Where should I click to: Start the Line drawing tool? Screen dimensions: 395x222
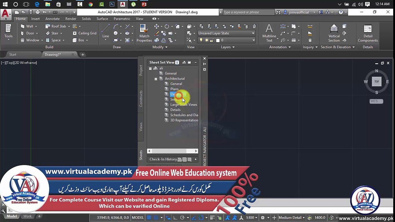[106, 31]
